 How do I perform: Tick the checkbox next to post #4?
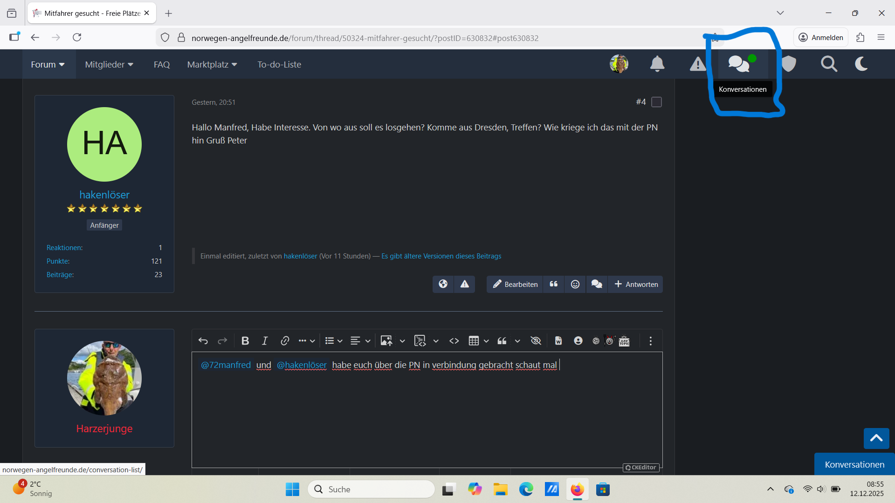pyautogui.click(x=656, y=102)
